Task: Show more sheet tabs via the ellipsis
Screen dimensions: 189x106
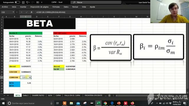Action: coord(106,95)
